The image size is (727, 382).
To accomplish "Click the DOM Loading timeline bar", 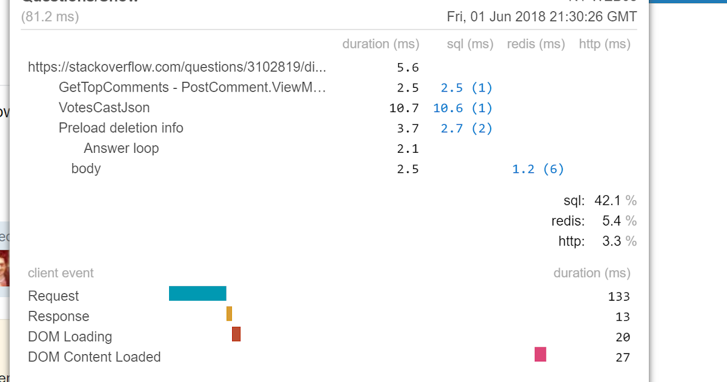I will [236, 334].
